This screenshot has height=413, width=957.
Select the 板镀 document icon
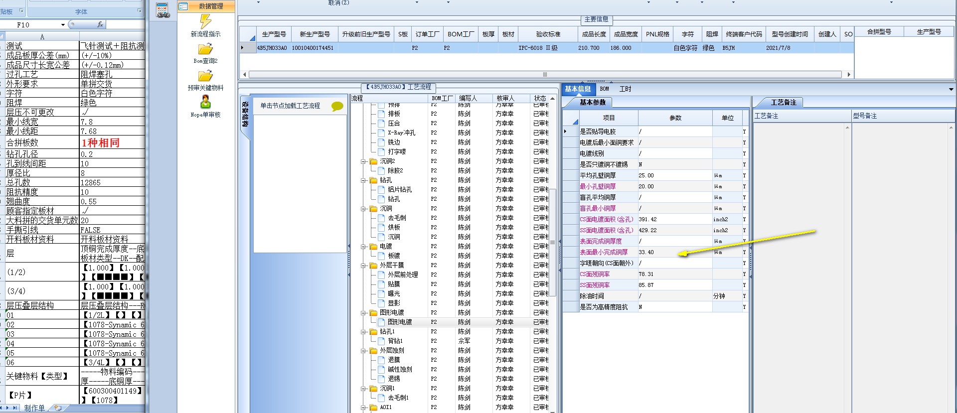pyautogui.click(x=381, y=256)
